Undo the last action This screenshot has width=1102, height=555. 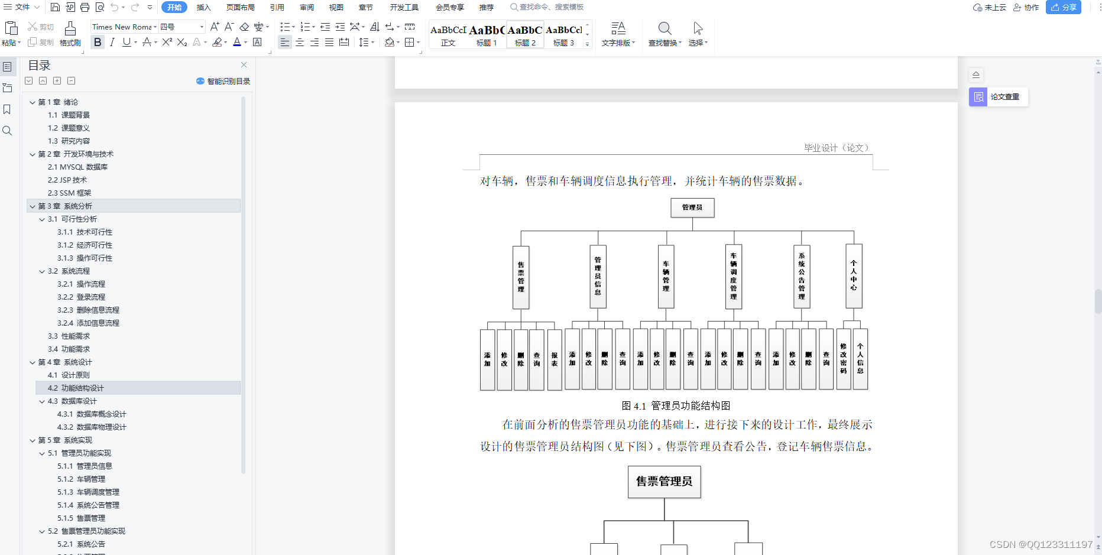pos(114,7)
